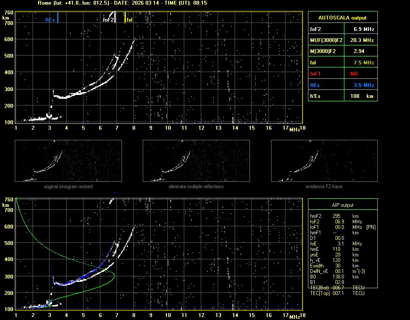Open the evidence F2 trace thumbnail
This screenshot has width=410, height=320.
tap(324, 161)
